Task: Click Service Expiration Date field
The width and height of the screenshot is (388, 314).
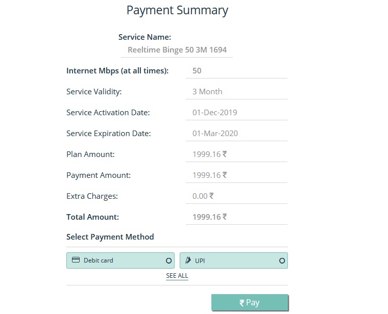Action: coord(237,134)
